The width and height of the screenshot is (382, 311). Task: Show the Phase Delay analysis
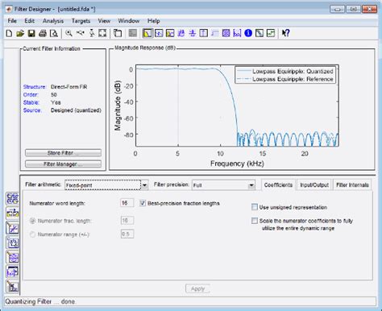193,33
